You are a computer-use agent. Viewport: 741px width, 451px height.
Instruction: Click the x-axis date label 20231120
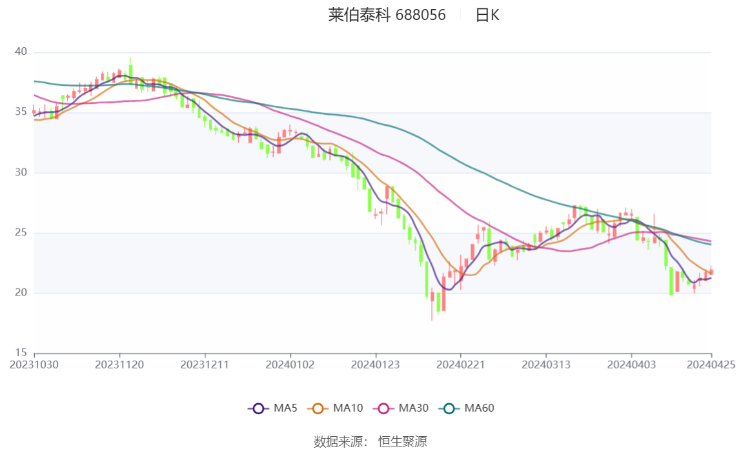tap(119, 365)
